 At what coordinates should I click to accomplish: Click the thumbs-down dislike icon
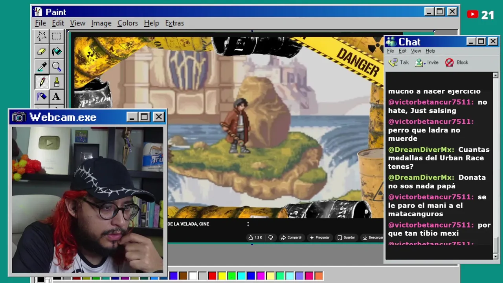pyautogui.click(x=271, y=237)
